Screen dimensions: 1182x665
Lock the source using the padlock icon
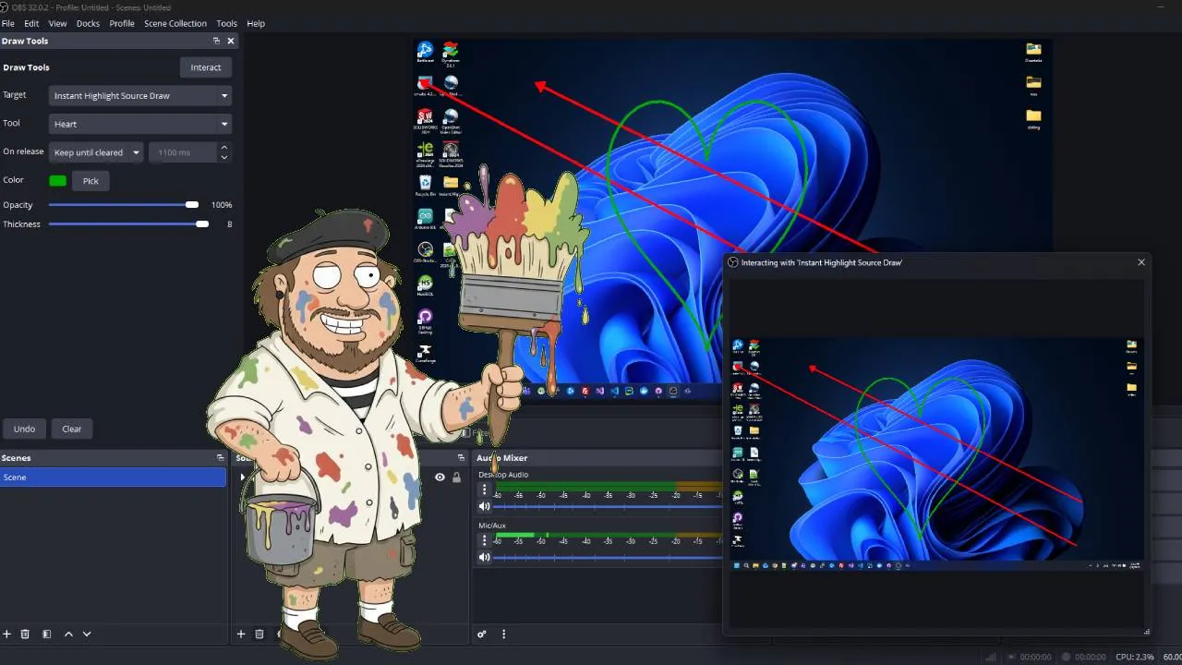[457, 478]
